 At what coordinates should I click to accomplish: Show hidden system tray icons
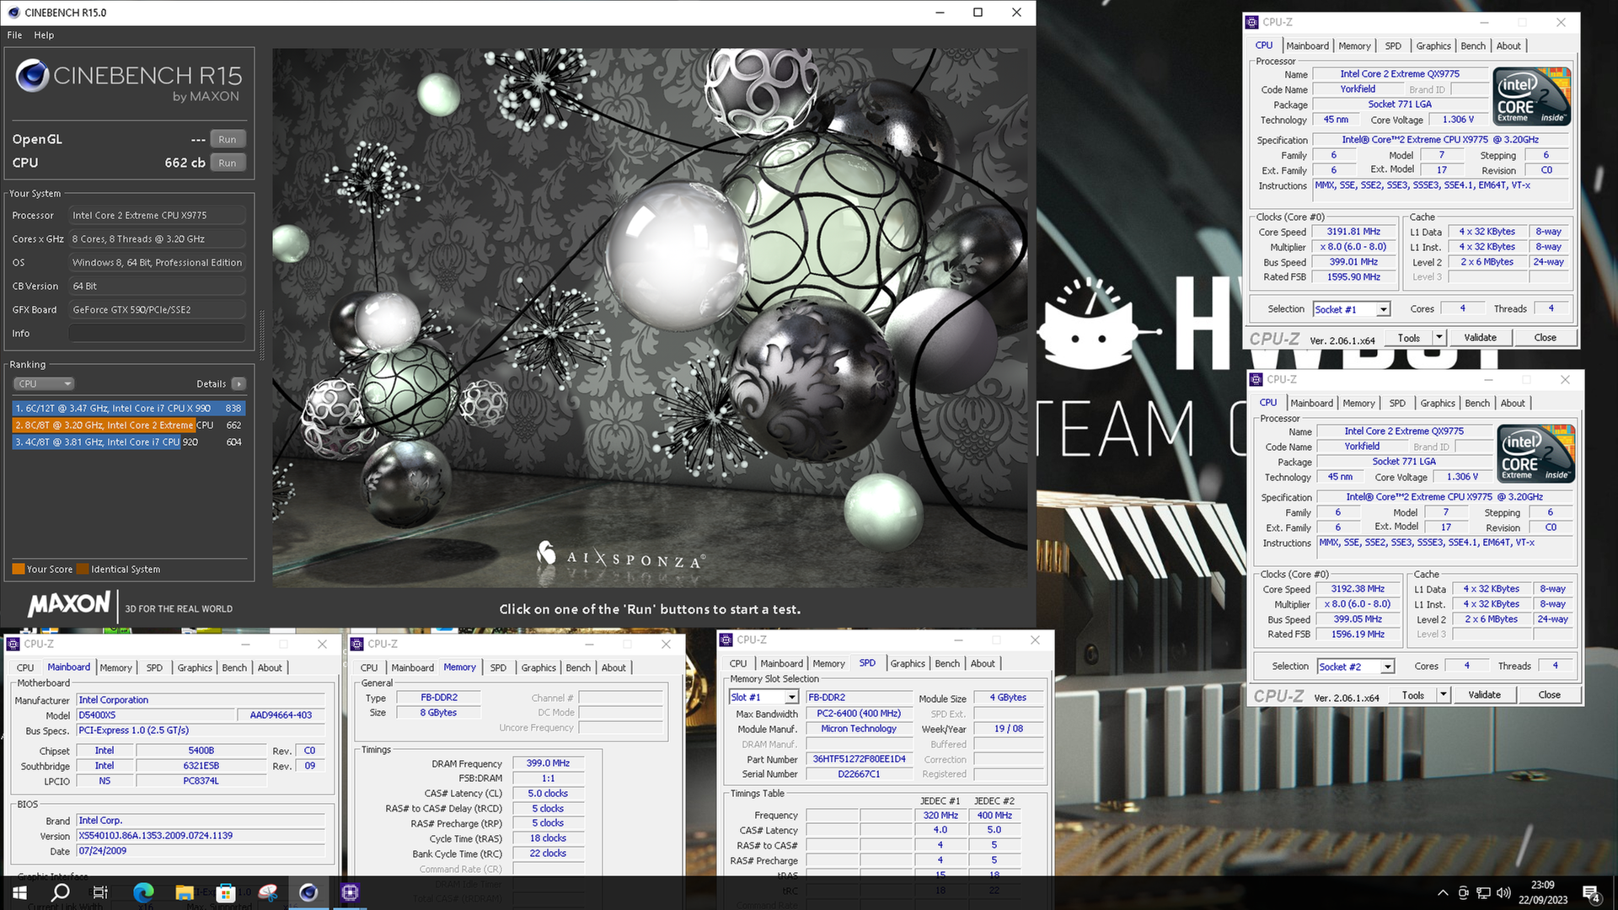[1443, 893]
